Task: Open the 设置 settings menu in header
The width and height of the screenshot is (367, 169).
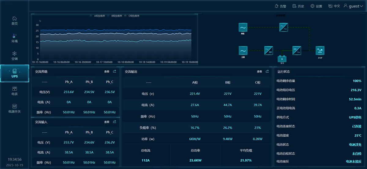Action: [x=316, y=6]
